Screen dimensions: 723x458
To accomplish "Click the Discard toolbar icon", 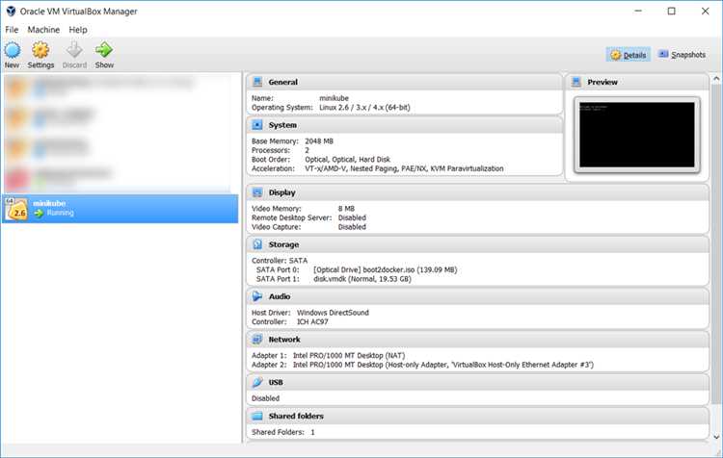I will (74, 50).
